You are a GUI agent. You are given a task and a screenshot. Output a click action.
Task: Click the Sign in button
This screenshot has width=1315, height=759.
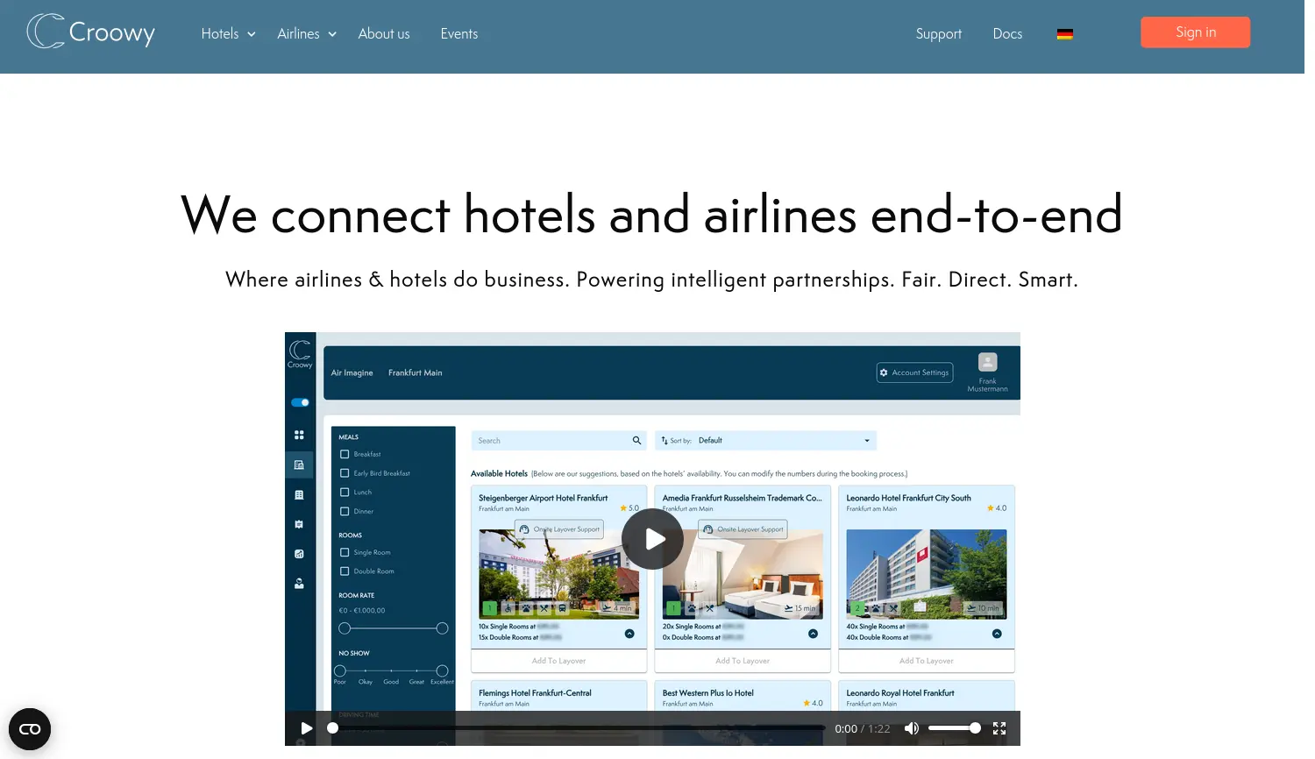tap(1195, 32)
